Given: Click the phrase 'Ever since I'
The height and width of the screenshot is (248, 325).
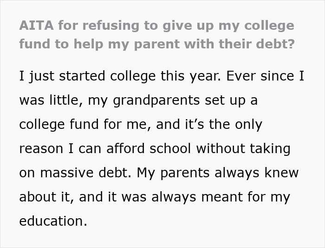Looking at the screenshot, I should tap(265, 76).
